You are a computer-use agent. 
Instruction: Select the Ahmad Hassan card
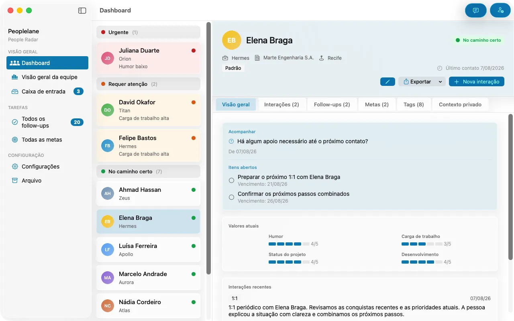point(148,193)
